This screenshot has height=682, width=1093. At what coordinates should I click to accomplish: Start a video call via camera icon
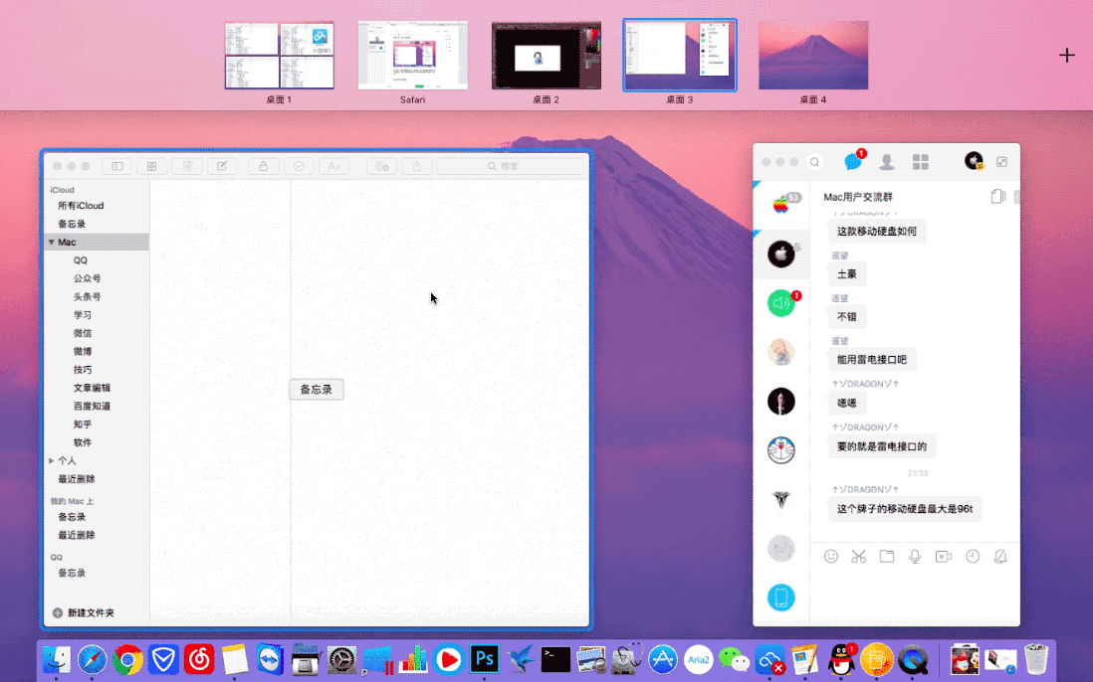[x=943, y=557]
